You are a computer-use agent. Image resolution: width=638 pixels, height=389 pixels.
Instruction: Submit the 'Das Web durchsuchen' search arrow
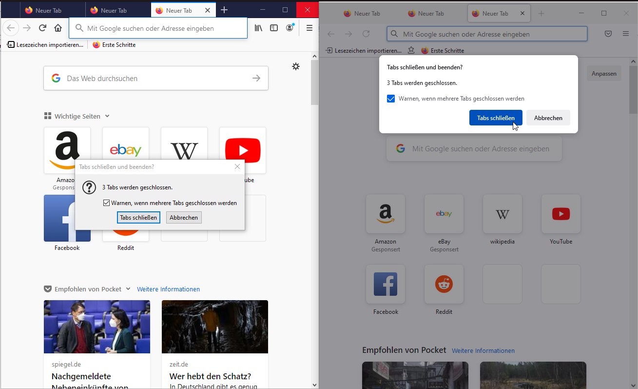coord(256,78)
